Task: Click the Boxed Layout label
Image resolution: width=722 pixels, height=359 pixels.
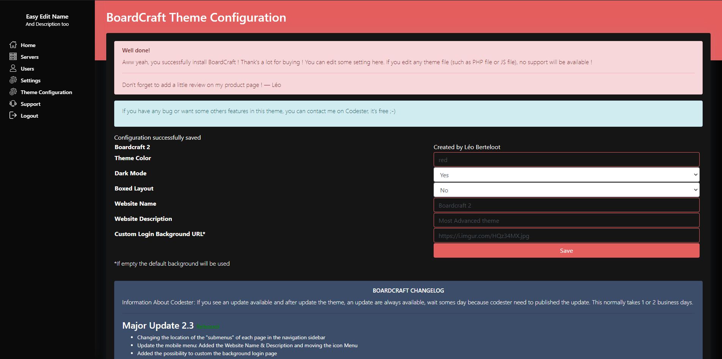Action: [134, 188]
